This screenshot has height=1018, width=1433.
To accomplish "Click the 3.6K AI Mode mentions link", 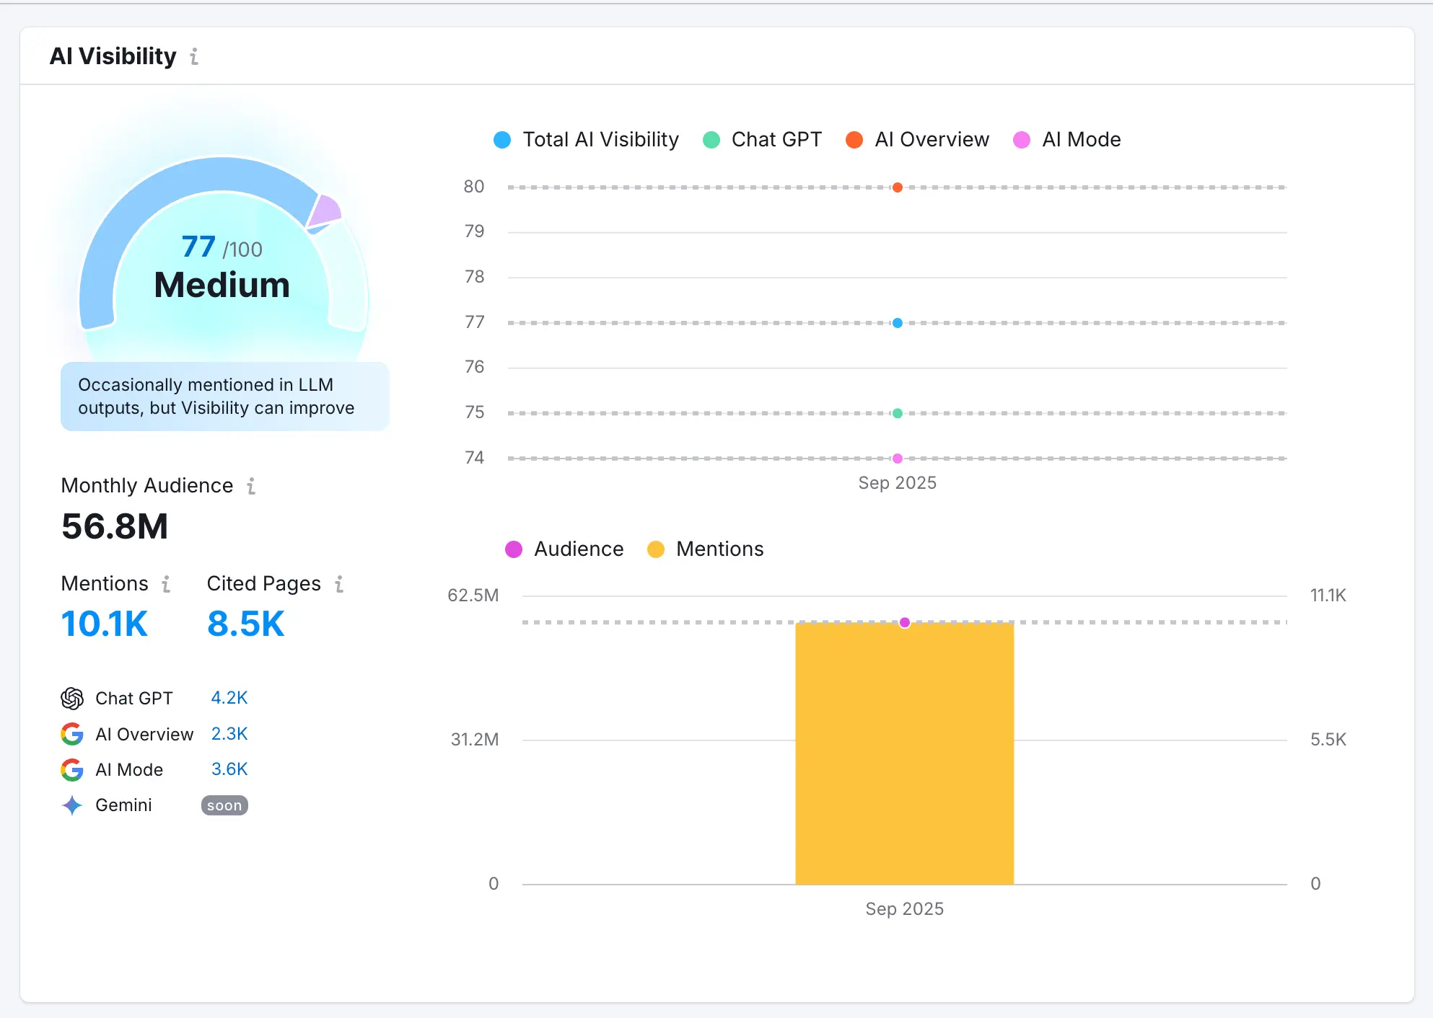I will [x=229, y=769].
